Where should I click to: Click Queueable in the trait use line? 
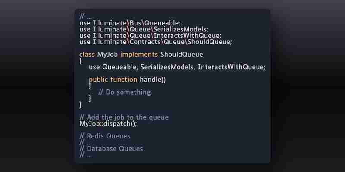120,67
